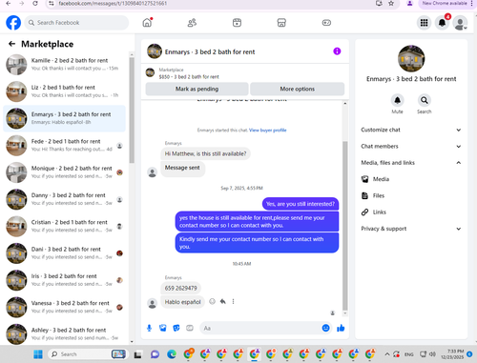Show hidden system tray icons
The height and width of the screenshot is (363, 477).
tap(387, 353)
